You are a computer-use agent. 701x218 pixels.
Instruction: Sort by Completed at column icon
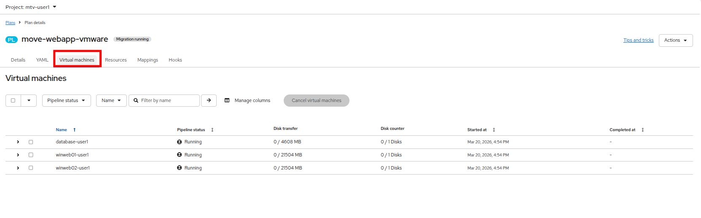[x=643, y=130]
